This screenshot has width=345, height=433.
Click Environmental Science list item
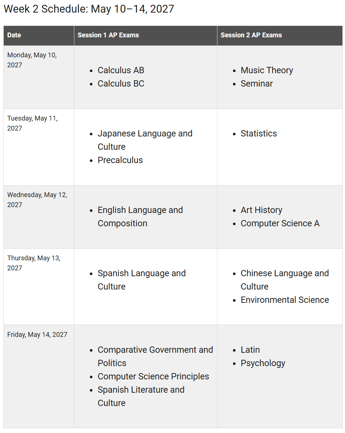pyautogui.click(x=285, y=300)
